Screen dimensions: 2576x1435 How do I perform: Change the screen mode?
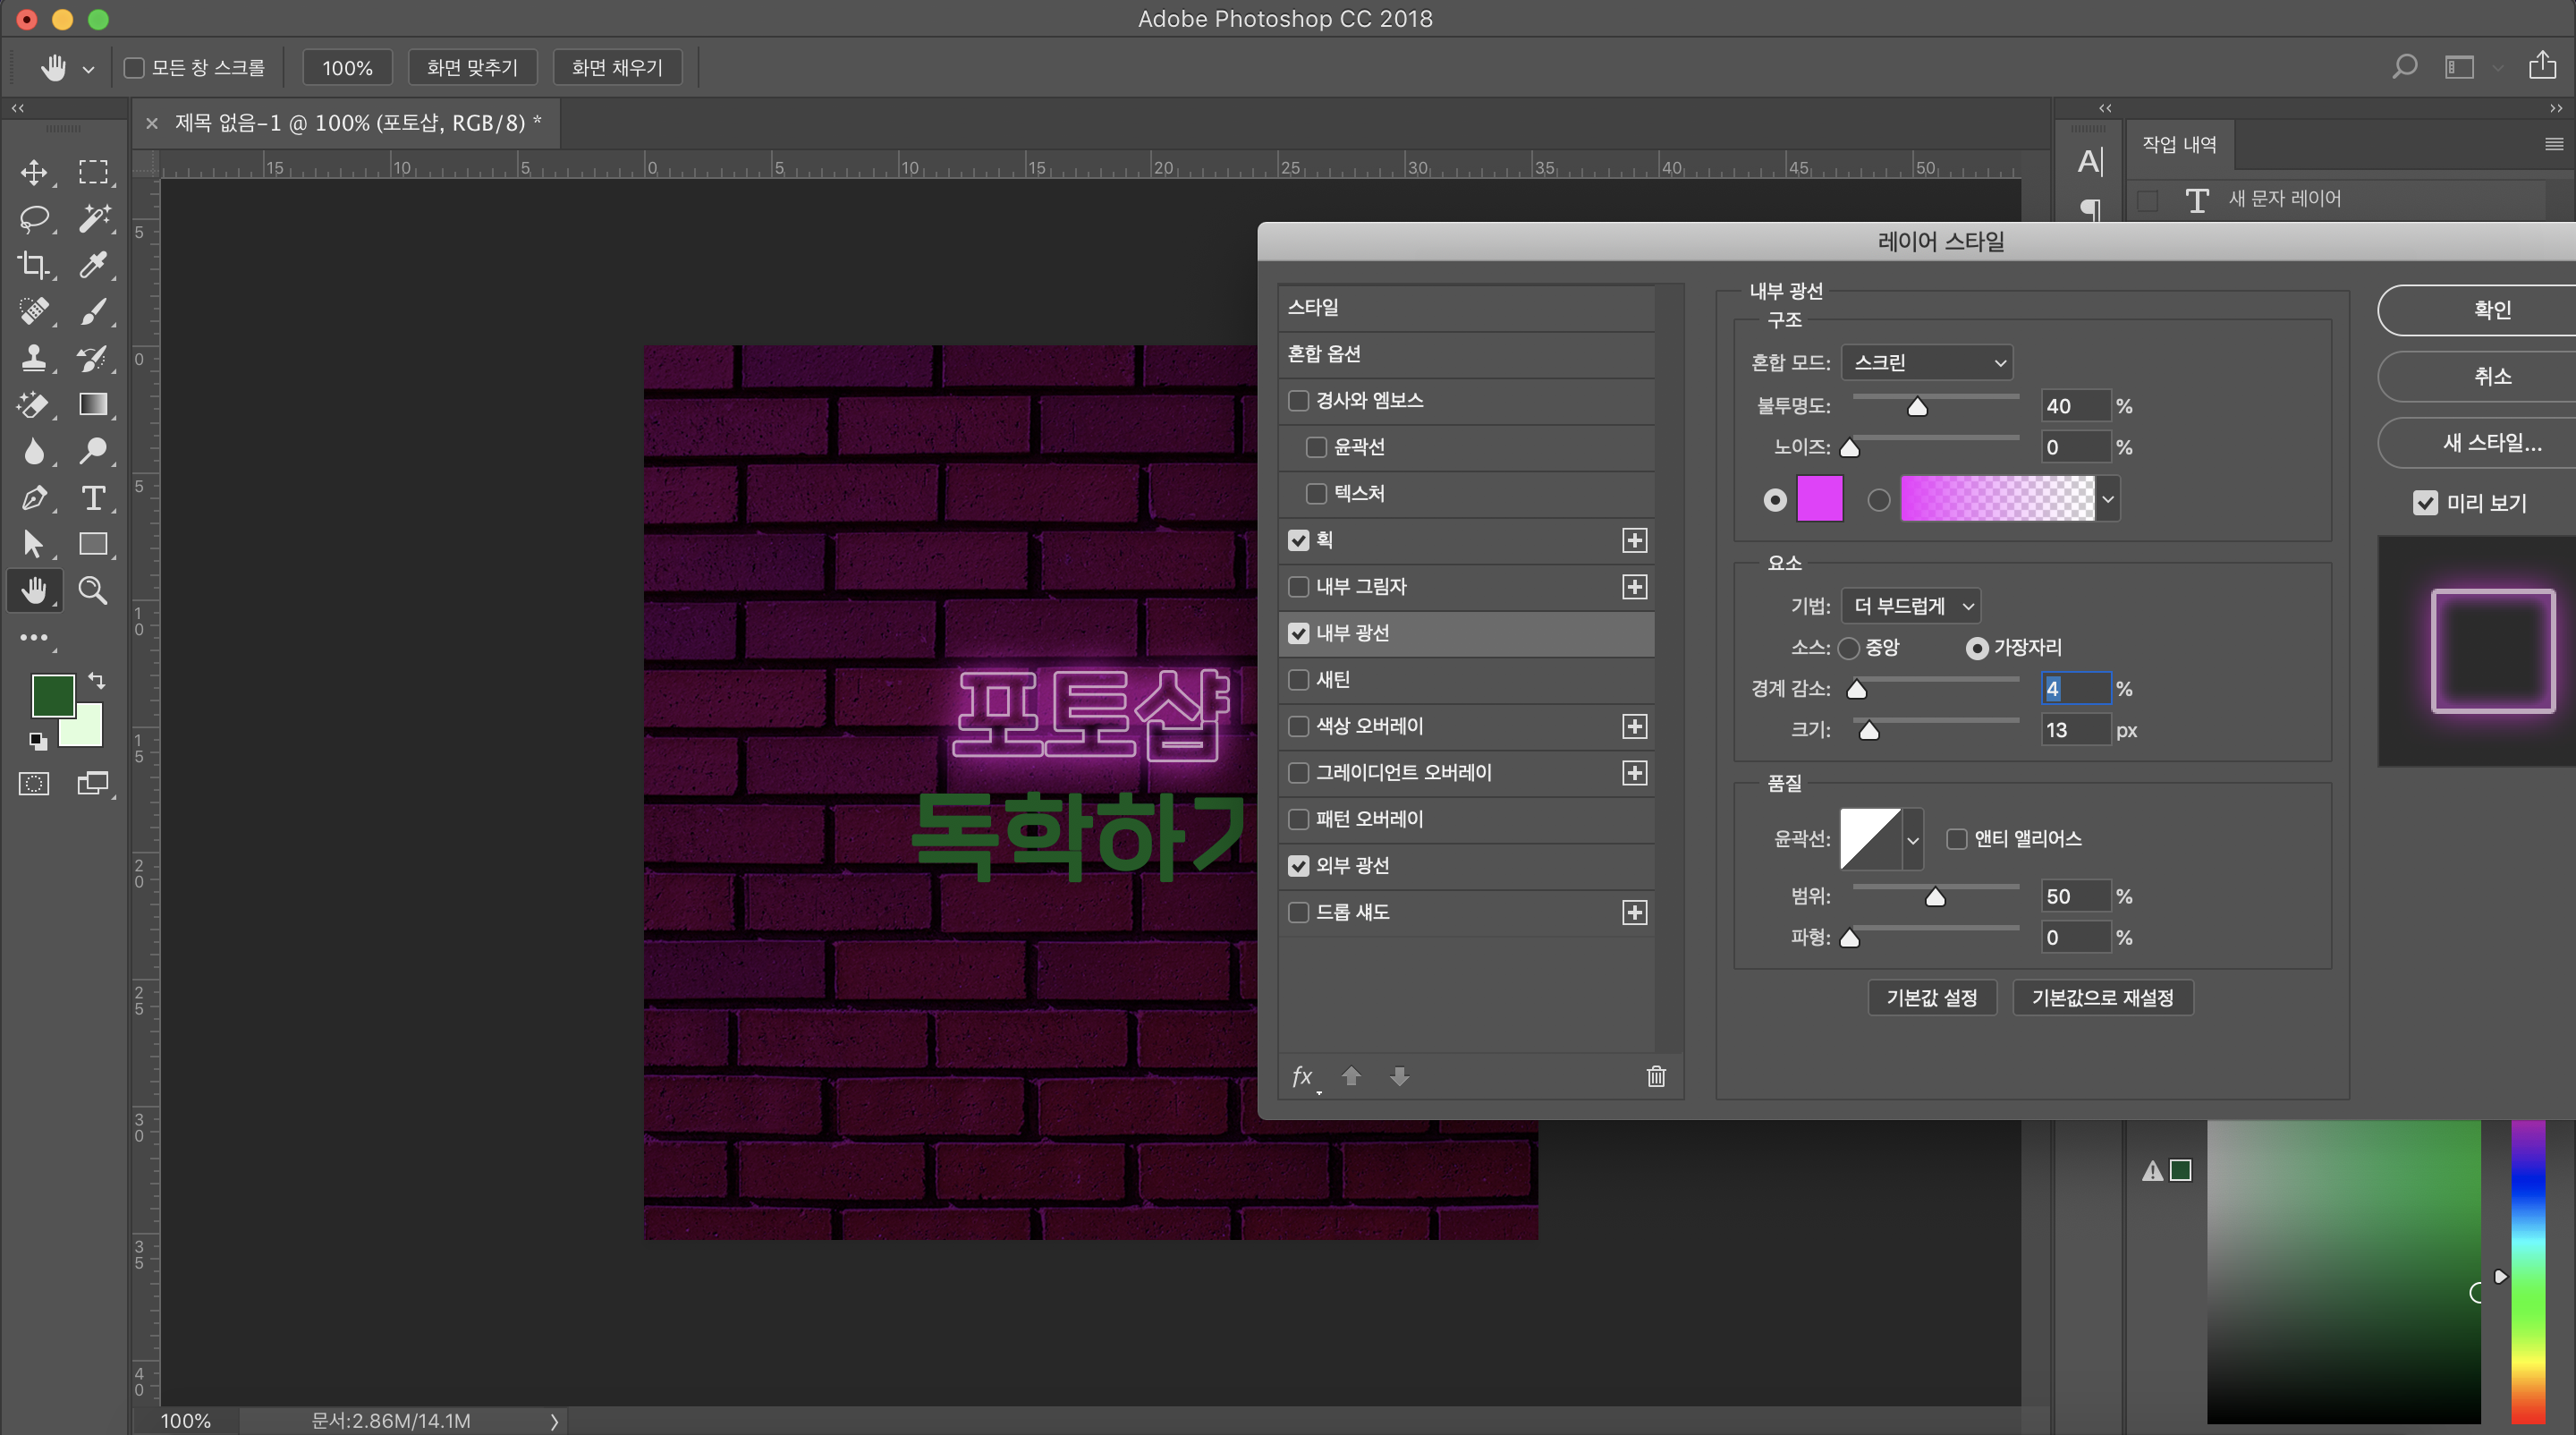point(93,783)
